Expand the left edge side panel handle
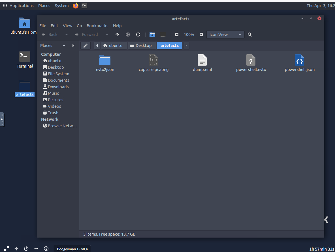The height and width of the screenshot is (252, 335). [2, 119]
